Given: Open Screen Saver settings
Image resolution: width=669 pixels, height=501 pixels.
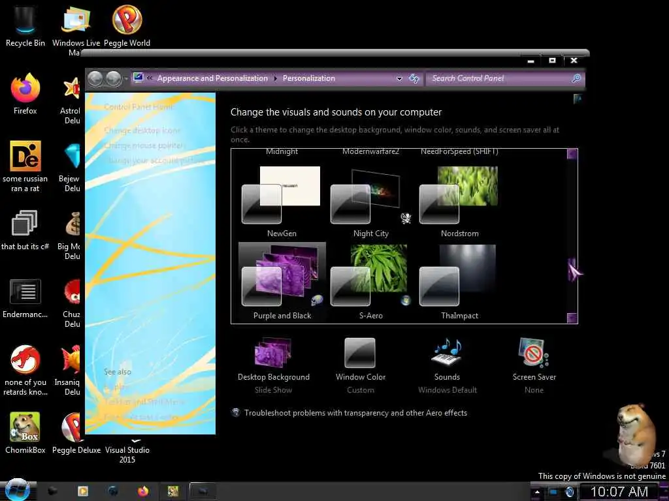Looking at the screenshot, I should [x=534, y=365].
